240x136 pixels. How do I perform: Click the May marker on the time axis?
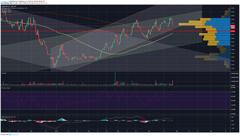pyautogui.click(x=177, y=131)
